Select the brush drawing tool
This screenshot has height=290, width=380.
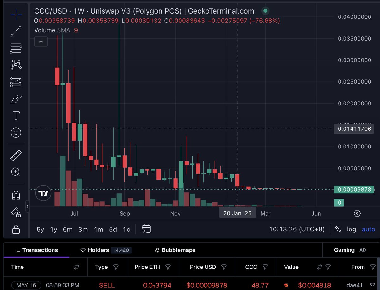tap(16, 99)
